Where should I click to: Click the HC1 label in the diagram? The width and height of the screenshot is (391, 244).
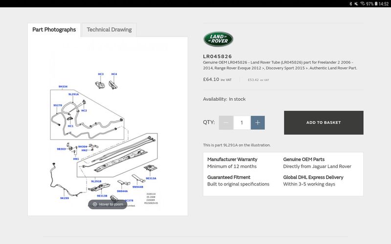coord(70,126)
